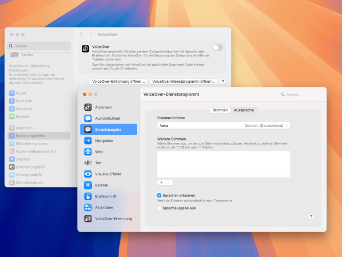The width and height of the screenshot is (342, 257).
Task: Open the Anna Standardstimme dropdown
Action: pyautogui.click(x=223, y=125)
